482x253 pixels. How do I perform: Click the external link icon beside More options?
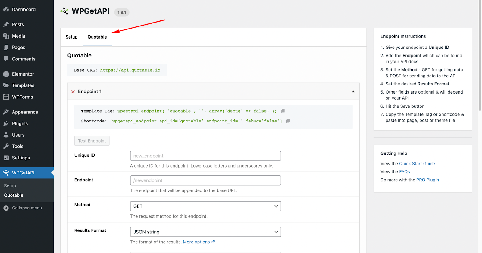[213, 242]
